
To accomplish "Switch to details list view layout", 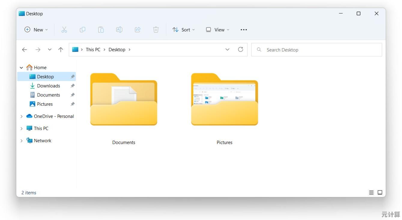I will click(371, 192).
